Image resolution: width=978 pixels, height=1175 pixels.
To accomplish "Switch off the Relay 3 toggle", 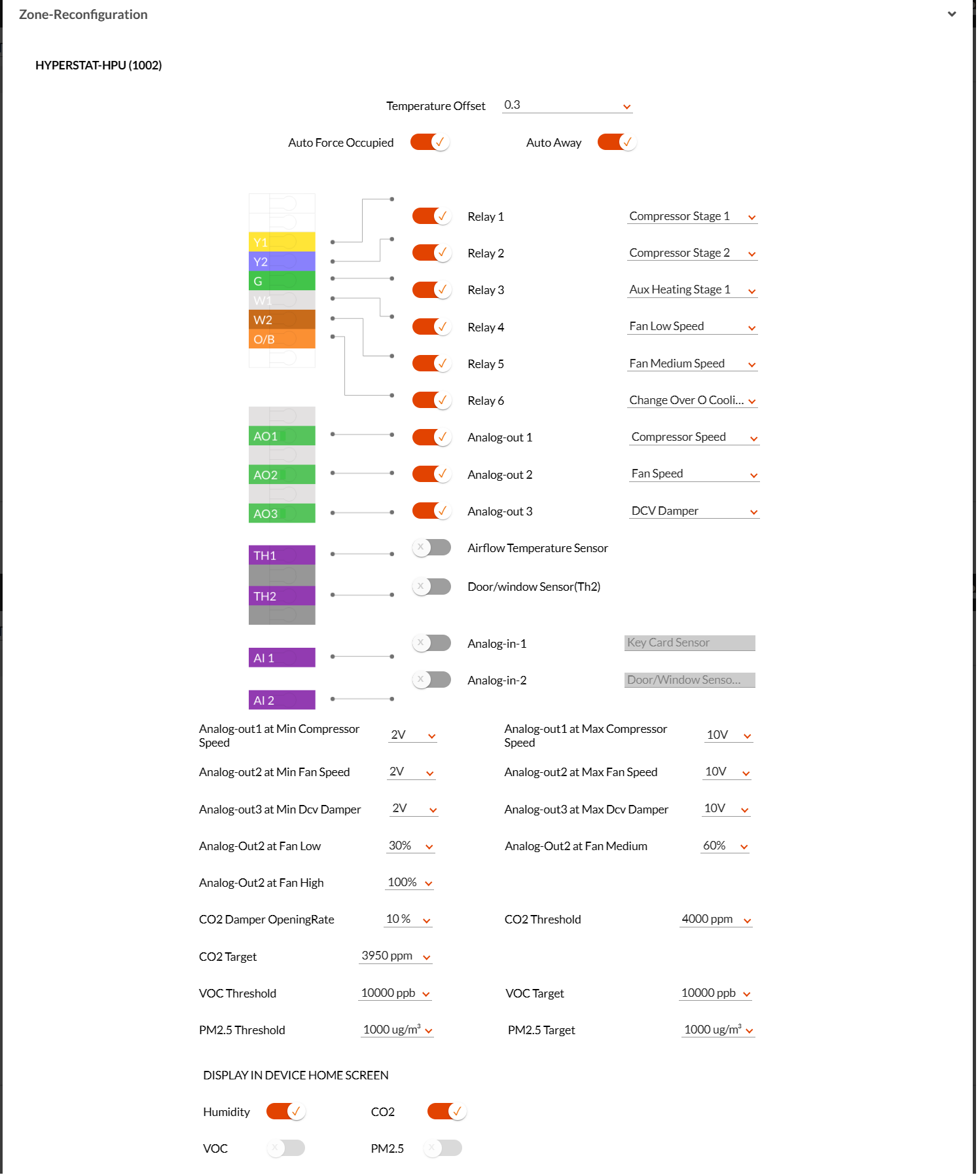I will pos(431,289).
